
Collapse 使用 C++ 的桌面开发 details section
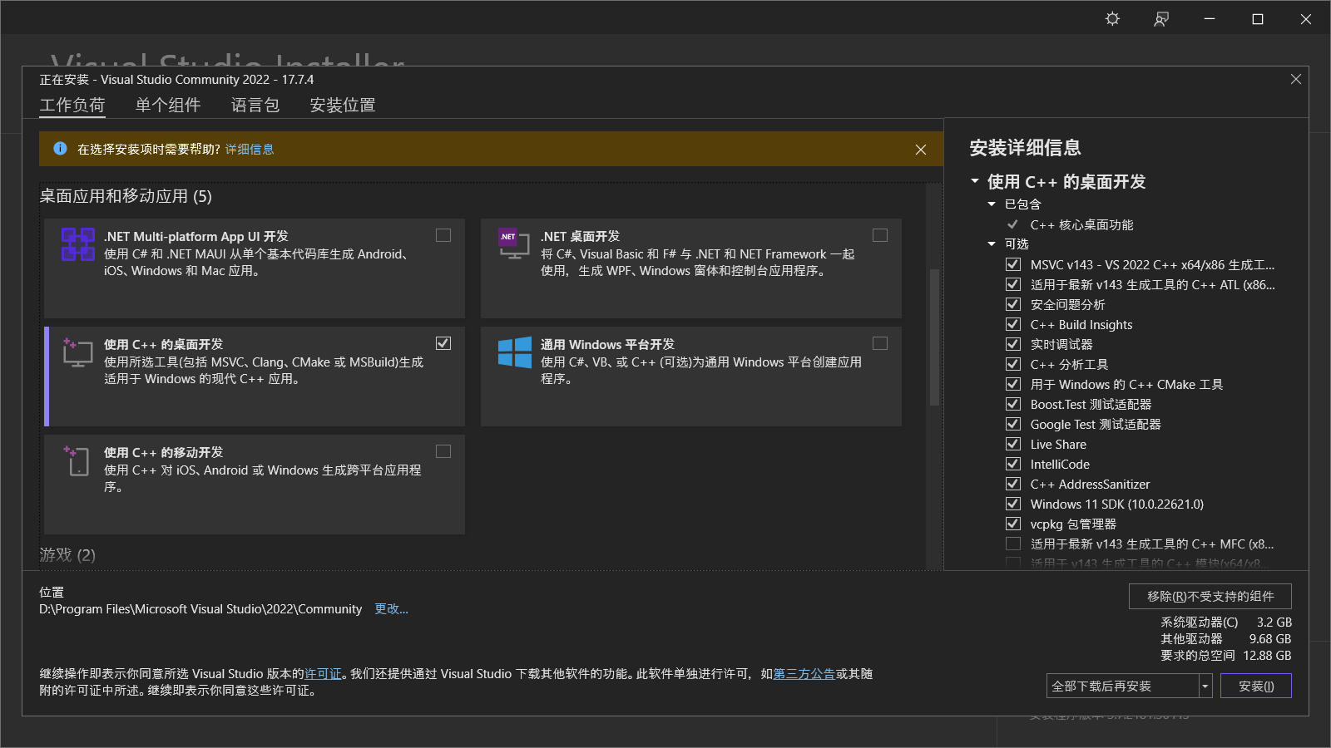975,181
